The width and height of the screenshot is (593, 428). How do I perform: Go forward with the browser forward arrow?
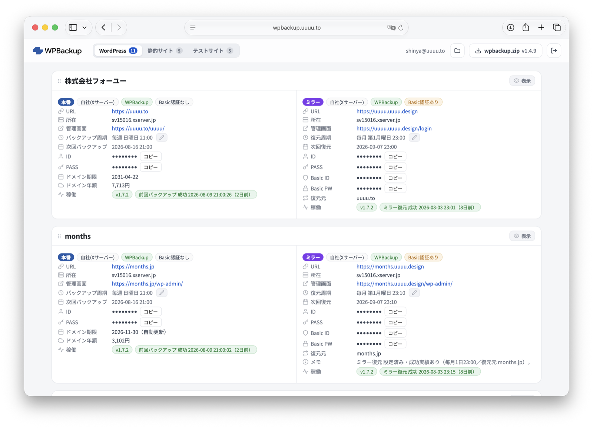point(119,27)
